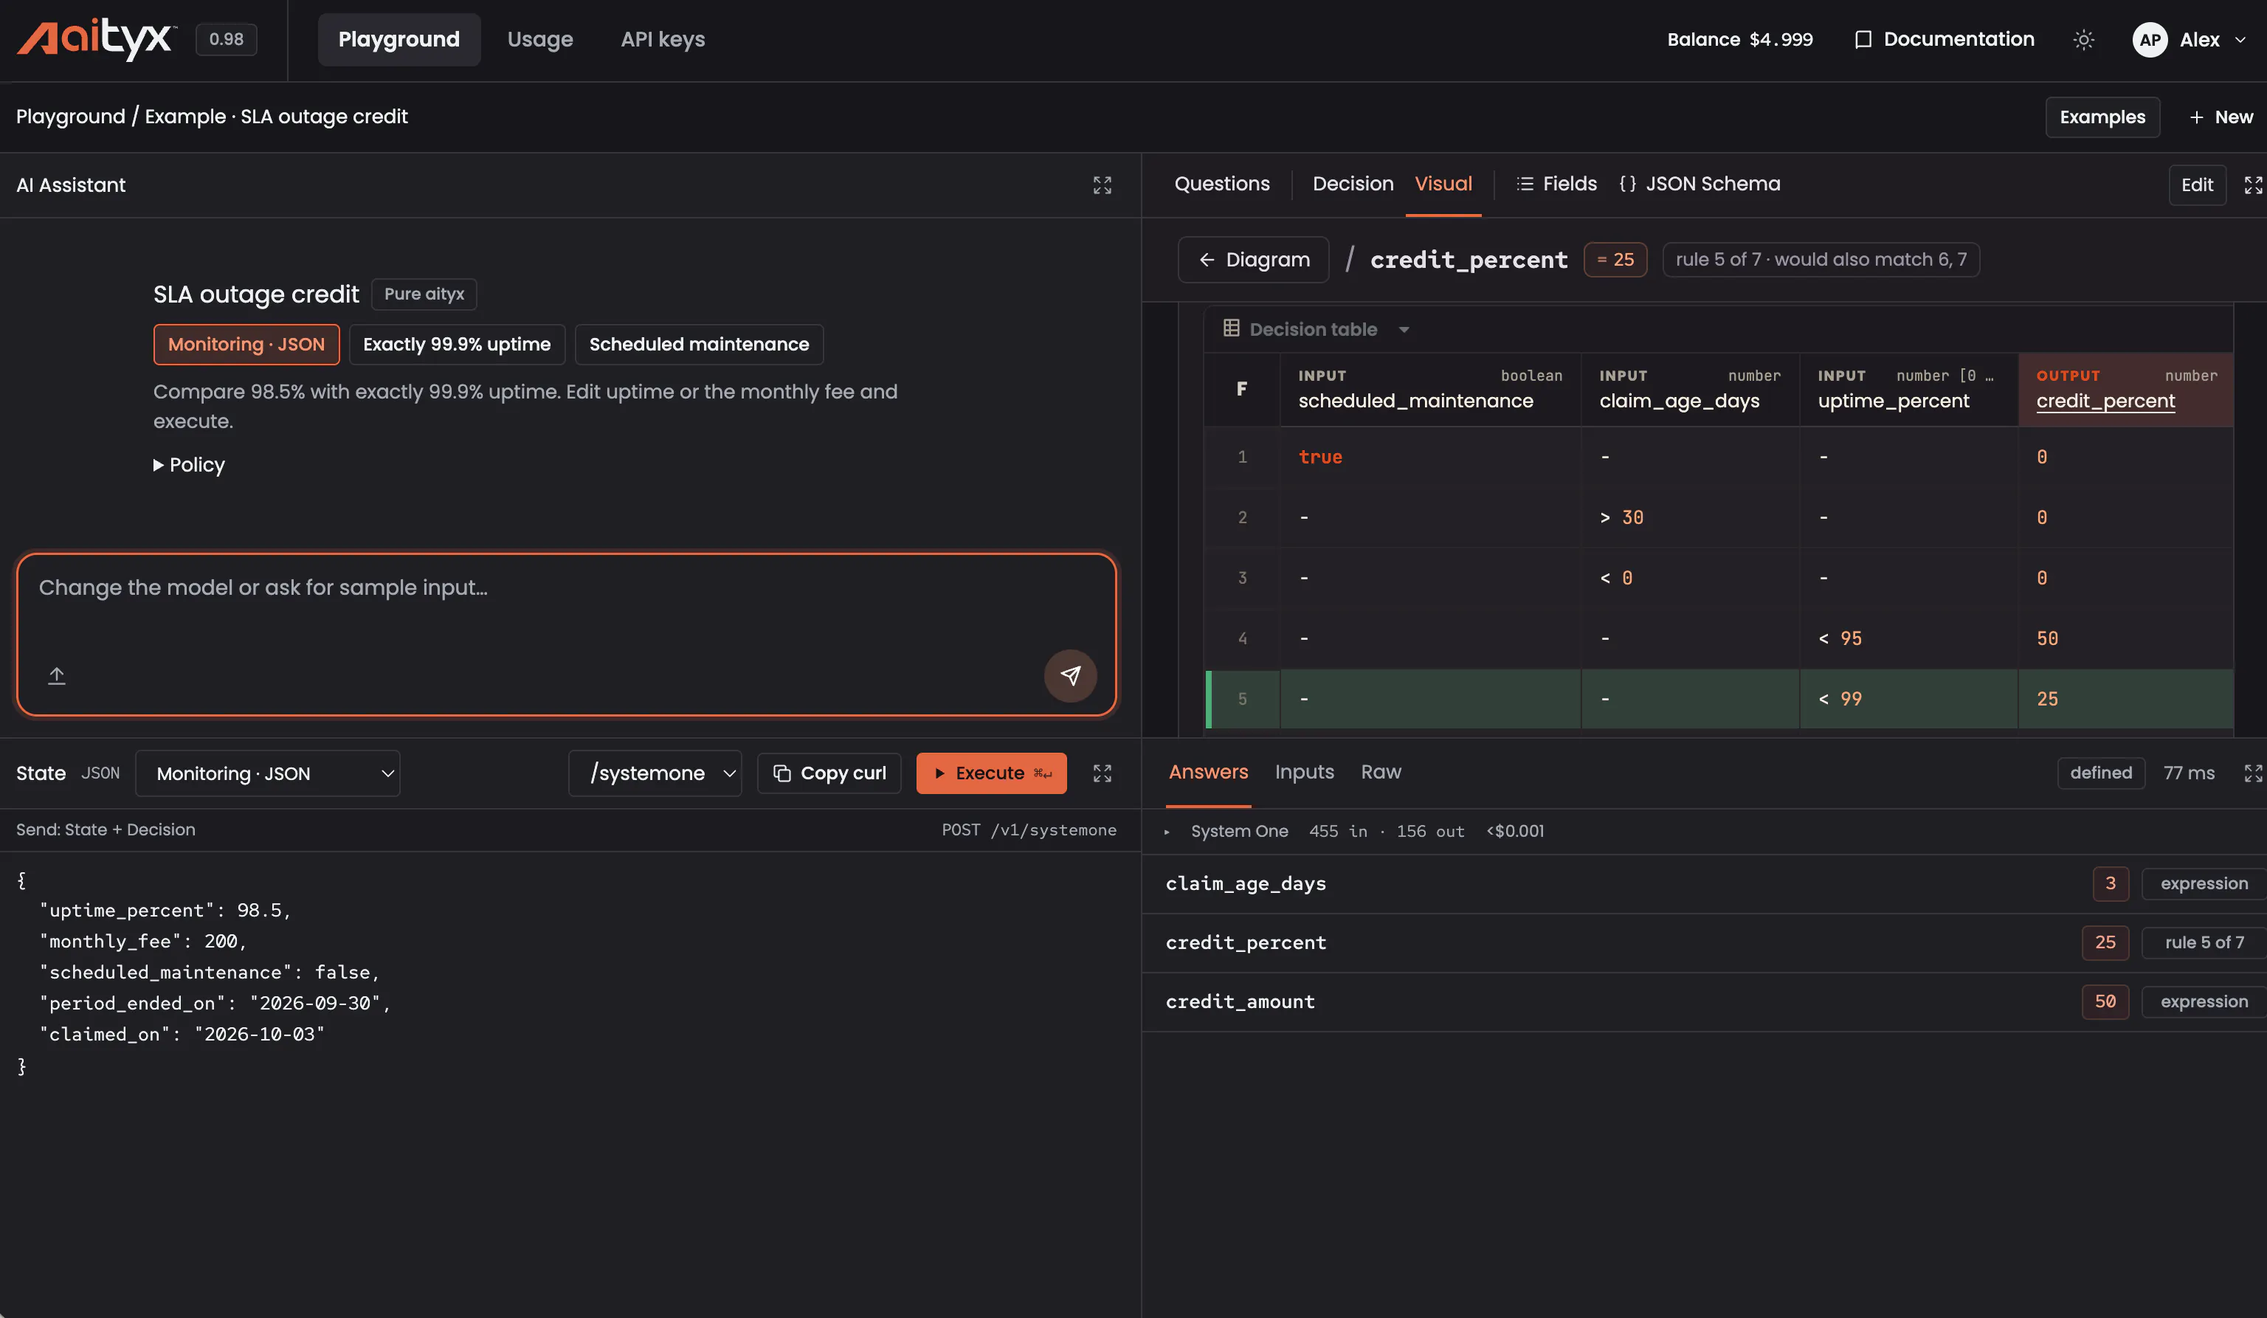Select the Exactly 99.9% uptime chip
This screenshot has height=1318, width=2267.
pyautogui.click(x=457, y=345)
